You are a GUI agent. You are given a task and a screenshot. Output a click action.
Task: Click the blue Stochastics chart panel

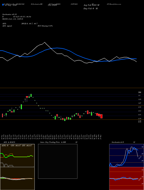coord(126,155)
